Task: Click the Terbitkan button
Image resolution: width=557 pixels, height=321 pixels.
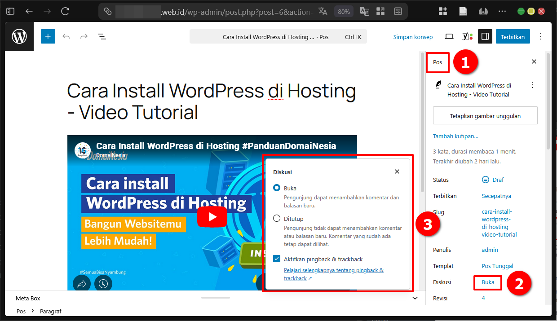Action: click(513, 36)
